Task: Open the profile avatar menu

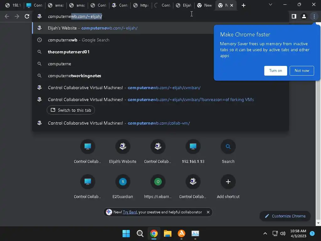Action: [x=304, y=16]
